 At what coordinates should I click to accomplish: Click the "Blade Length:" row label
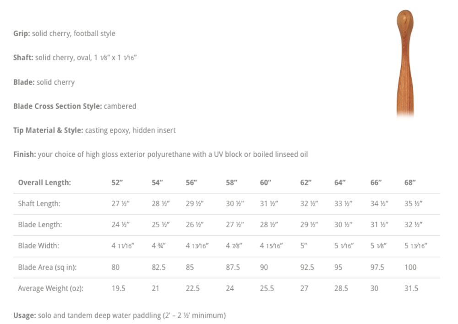40,225
